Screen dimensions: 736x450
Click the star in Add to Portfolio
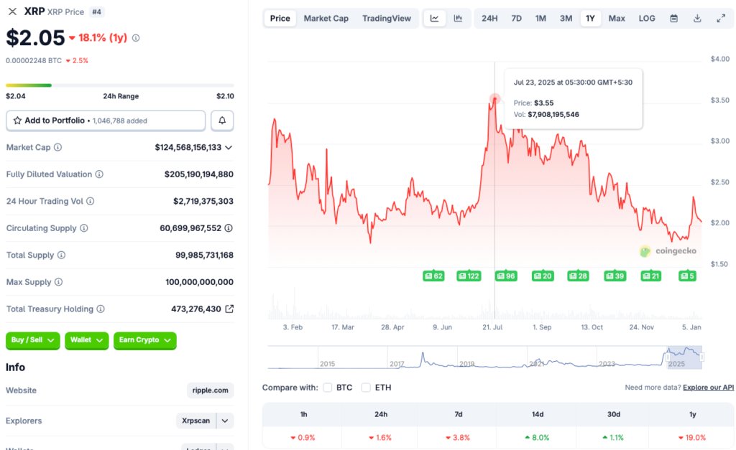17,120
